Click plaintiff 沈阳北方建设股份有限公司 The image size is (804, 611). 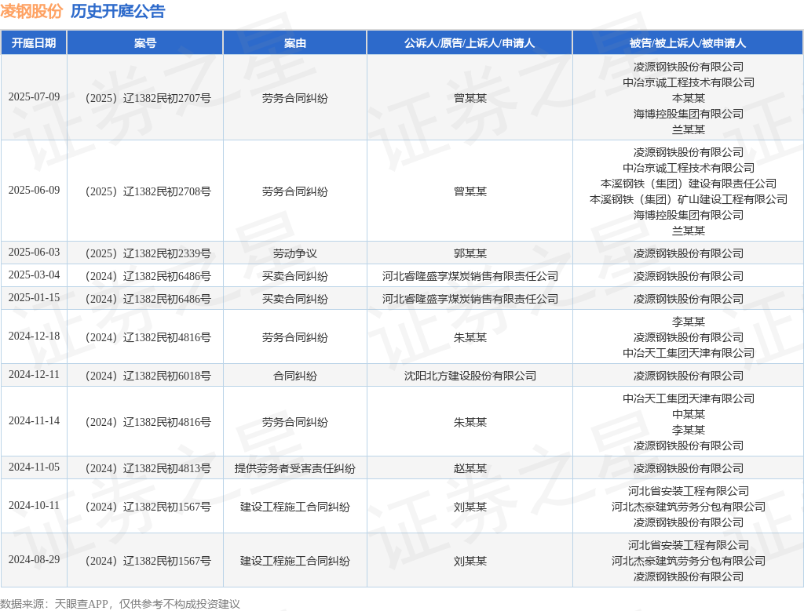(470, 376)
